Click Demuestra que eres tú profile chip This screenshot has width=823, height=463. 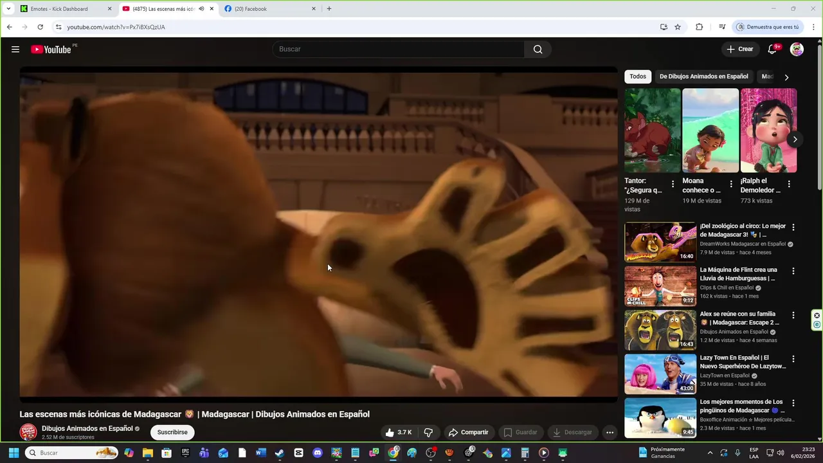point(768,27)
